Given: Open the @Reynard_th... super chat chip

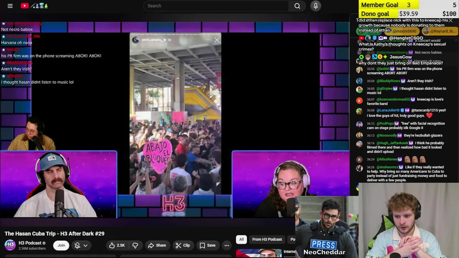Looking at the screenshot, I should [439, 31].
